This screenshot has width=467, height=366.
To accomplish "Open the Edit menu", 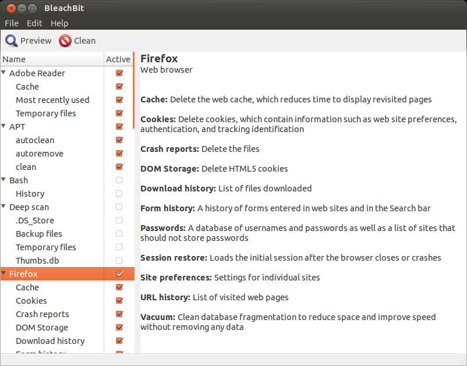I will point(34,23).
